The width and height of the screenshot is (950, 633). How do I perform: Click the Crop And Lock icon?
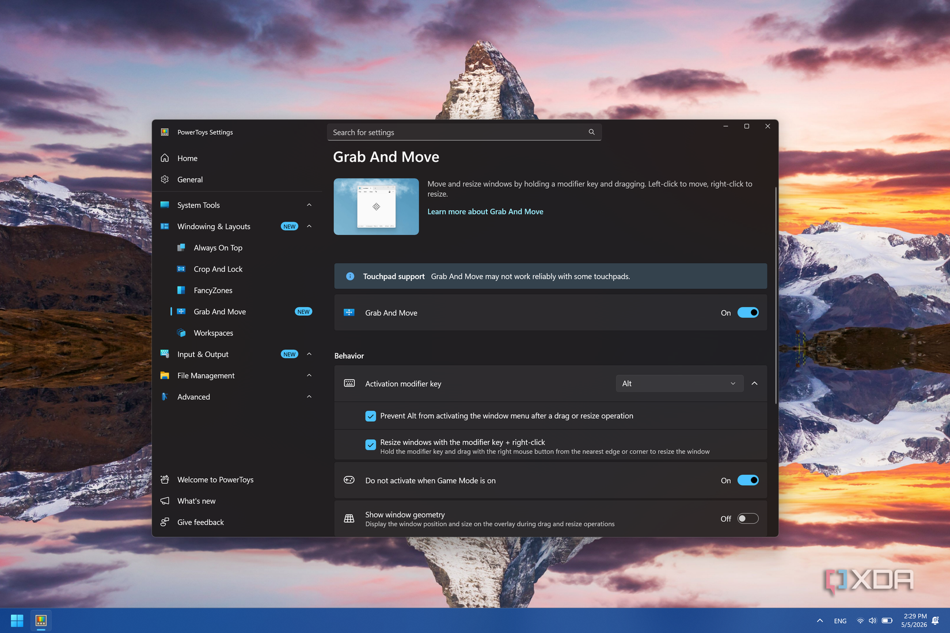click(181, 269)
